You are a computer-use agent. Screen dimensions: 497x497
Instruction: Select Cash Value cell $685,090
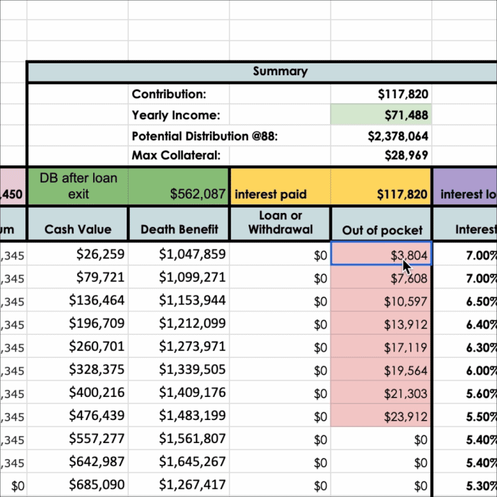pyautogui.click(x=78, y=485)
